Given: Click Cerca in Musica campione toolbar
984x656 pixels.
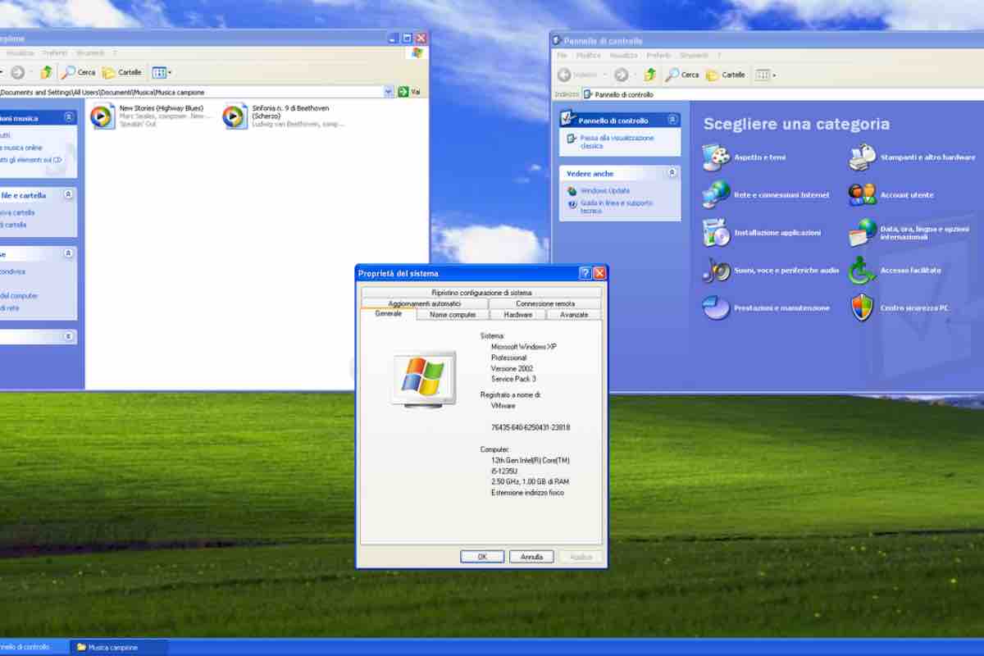Looking at the screenshot, I should (79, 72).
